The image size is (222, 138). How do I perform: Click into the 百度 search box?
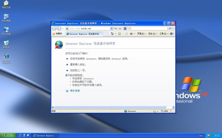[147, 28]
